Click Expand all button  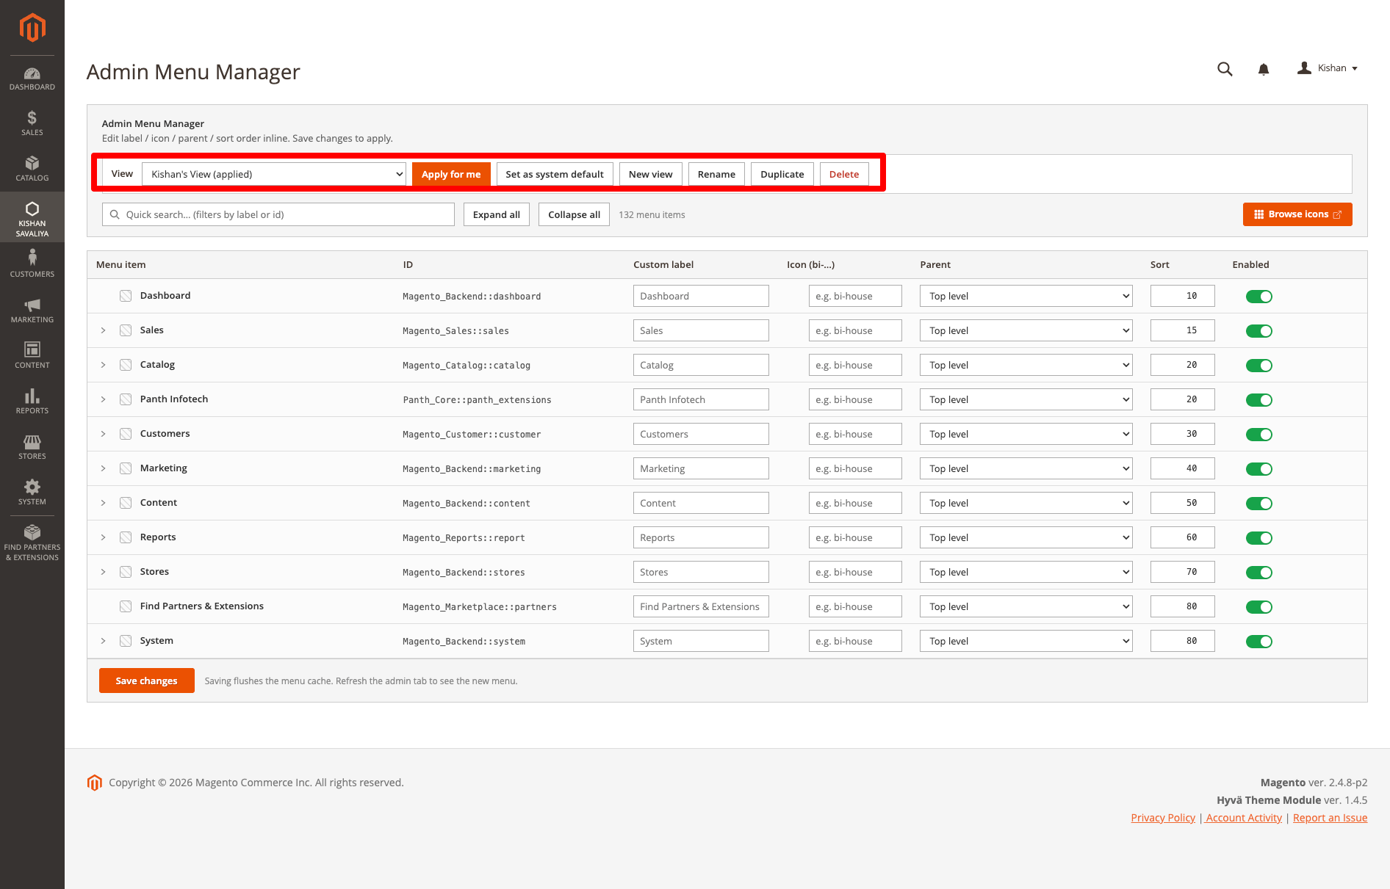click(497, 214)
